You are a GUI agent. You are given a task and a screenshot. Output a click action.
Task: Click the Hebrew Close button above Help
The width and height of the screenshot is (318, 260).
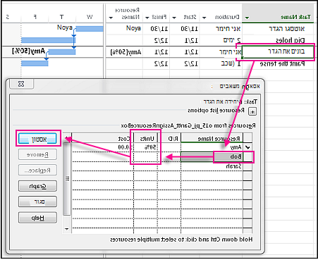[37, 202]
